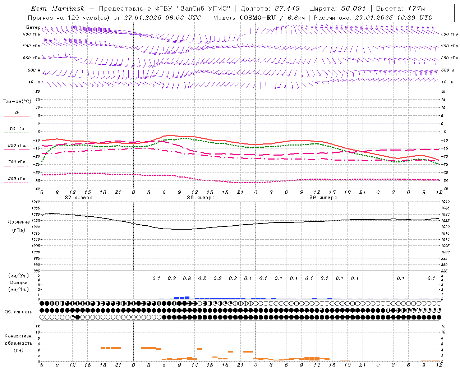Click the 'Широта: 56.091' header value
460x368 pixels.
coord(337,9)
